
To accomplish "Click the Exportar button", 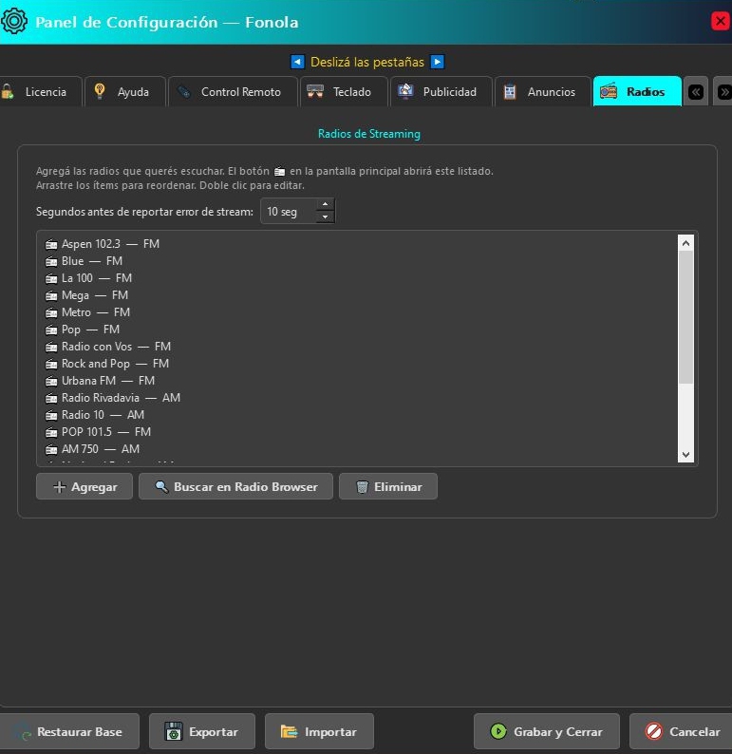I will click(x=202, y=731).
